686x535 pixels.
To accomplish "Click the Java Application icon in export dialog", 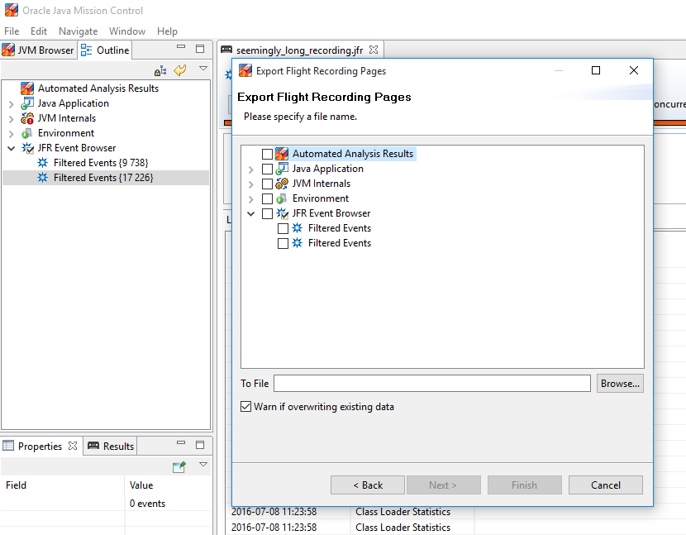I will click(282, 169).
